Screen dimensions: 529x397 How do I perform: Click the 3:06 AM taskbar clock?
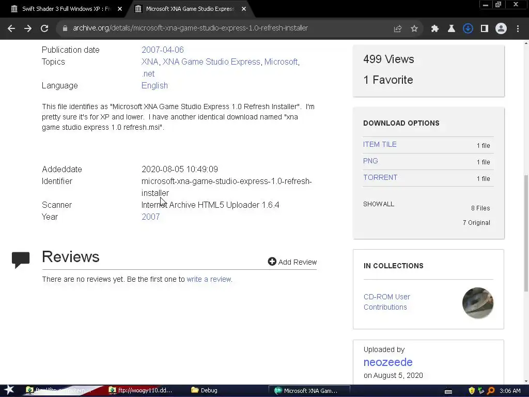510,391
